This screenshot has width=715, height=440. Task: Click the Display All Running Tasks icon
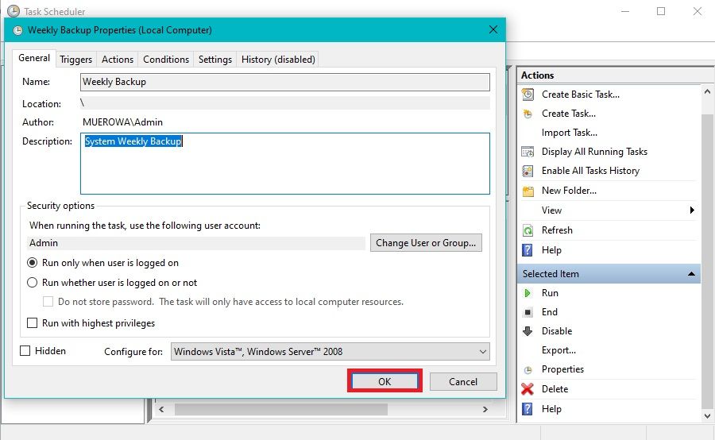tap(528, 152)
